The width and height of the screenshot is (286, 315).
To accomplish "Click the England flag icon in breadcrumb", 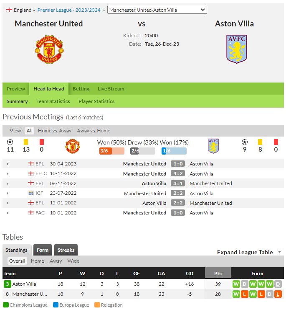I will point(9,10).
